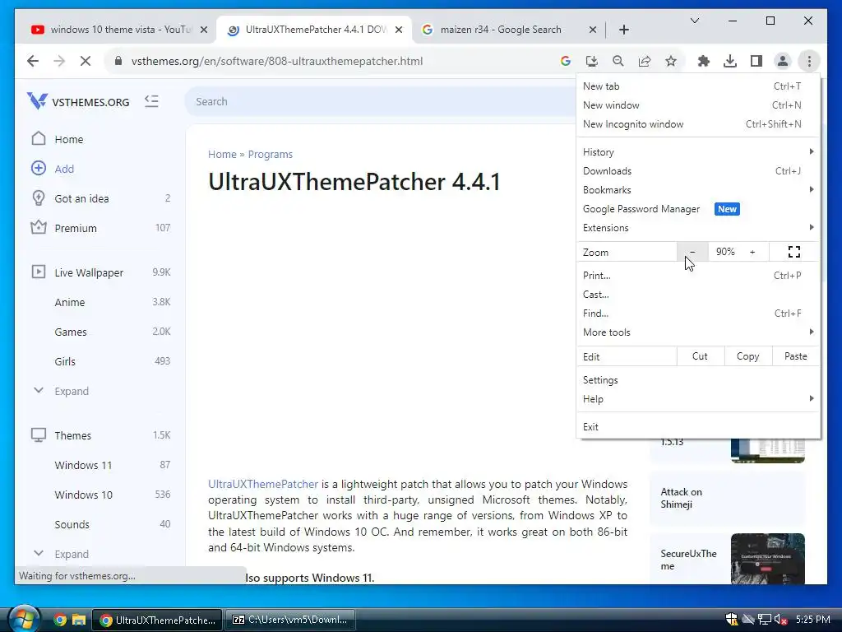
Task: Open Chrome downloads tray icon
Action: [730, 61]
